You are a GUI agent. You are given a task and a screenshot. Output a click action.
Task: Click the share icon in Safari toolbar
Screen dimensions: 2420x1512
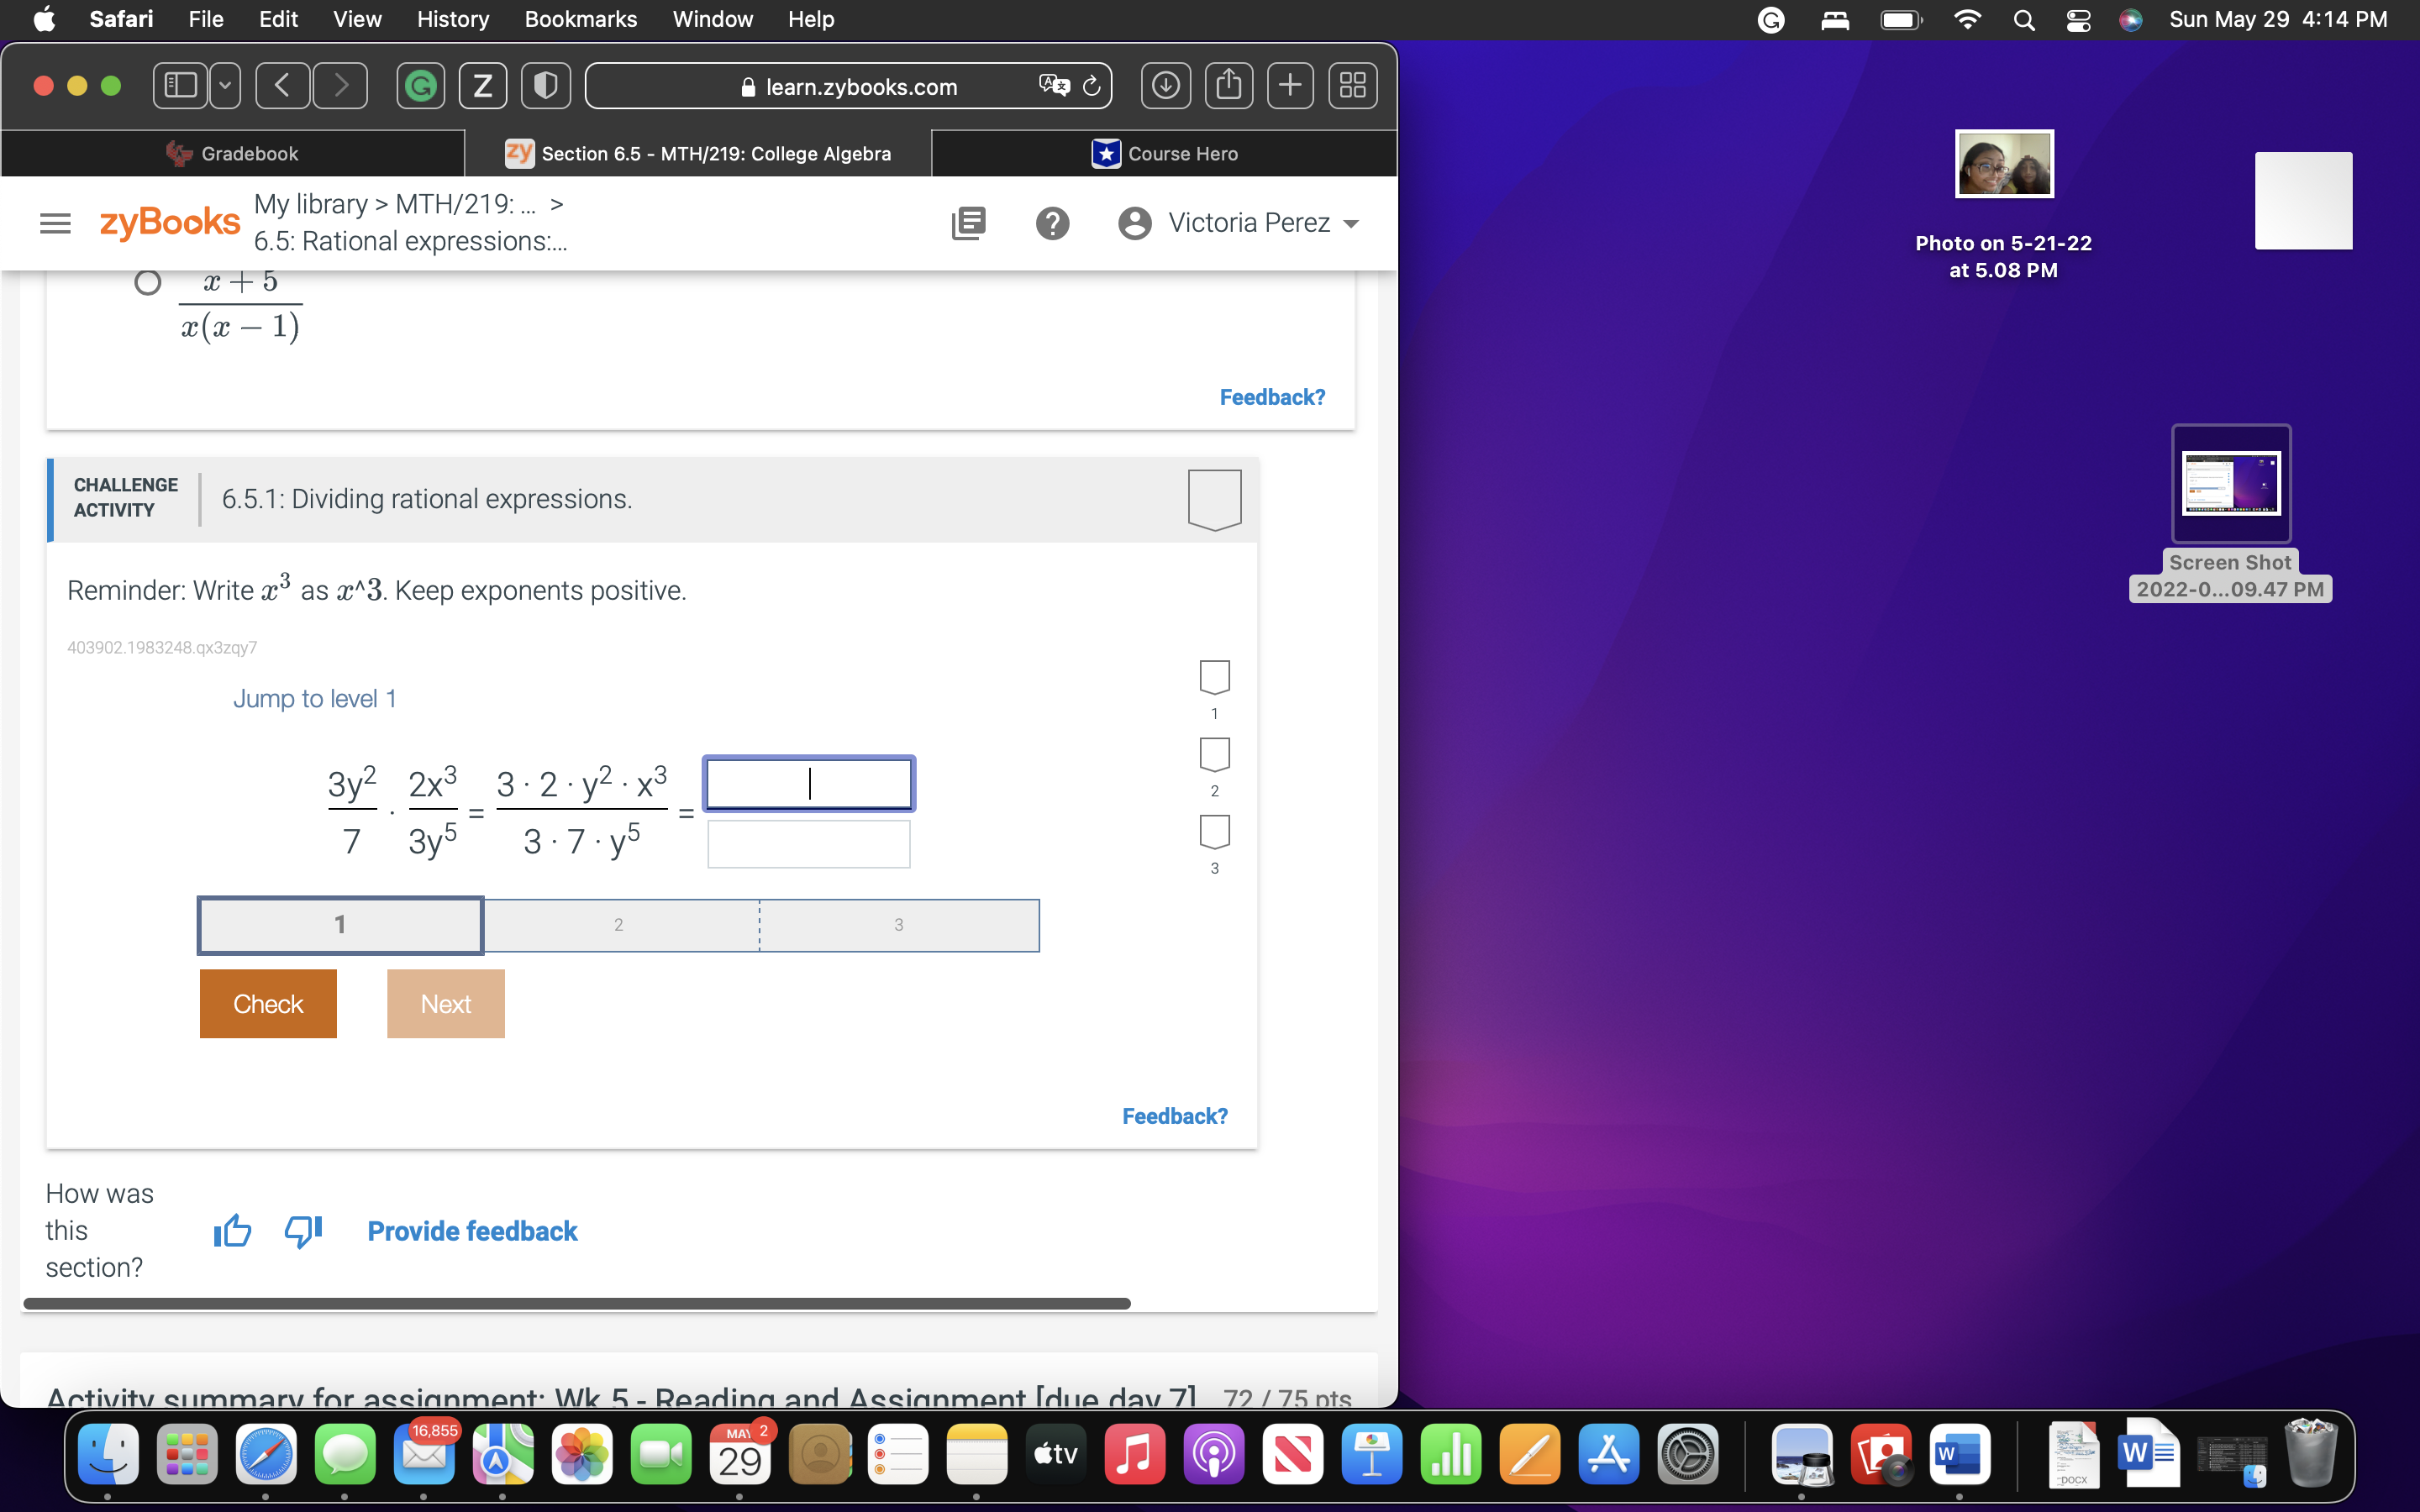tap(1228, 85)
